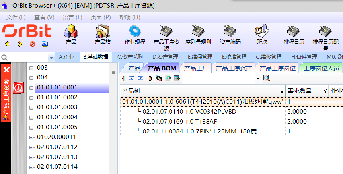This screenshot has height=174, width=343.
Task: Open the 班次 shift module
Action: click(262, 35)
